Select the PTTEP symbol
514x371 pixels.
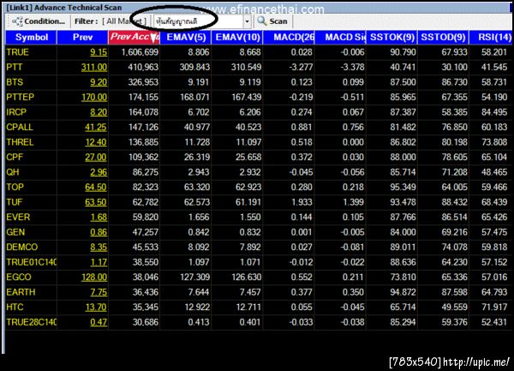point(20,98)
